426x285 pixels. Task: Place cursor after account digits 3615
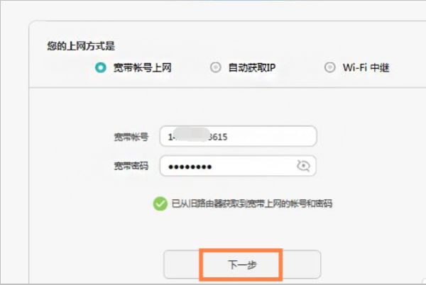pos(228,137)
